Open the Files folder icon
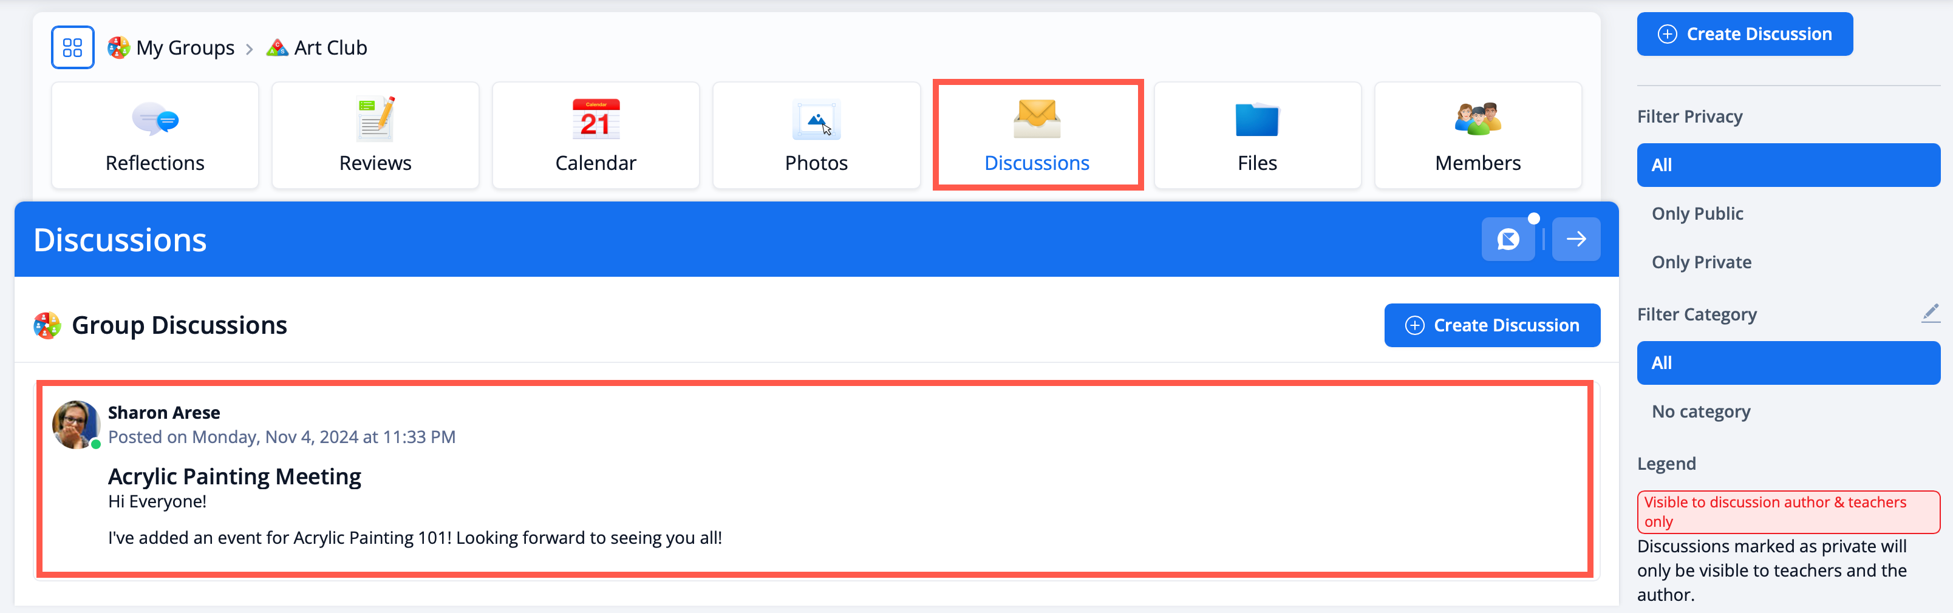The height and width of the screenshot is (613, 1953). pos(1256,120)
